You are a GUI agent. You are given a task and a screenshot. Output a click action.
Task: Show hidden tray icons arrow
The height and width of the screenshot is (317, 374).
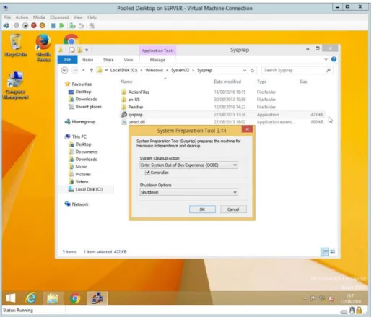[x=305, y=299]
